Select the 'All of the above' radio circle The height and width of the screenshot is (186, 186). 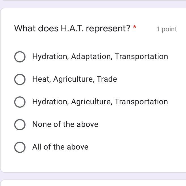20,147
